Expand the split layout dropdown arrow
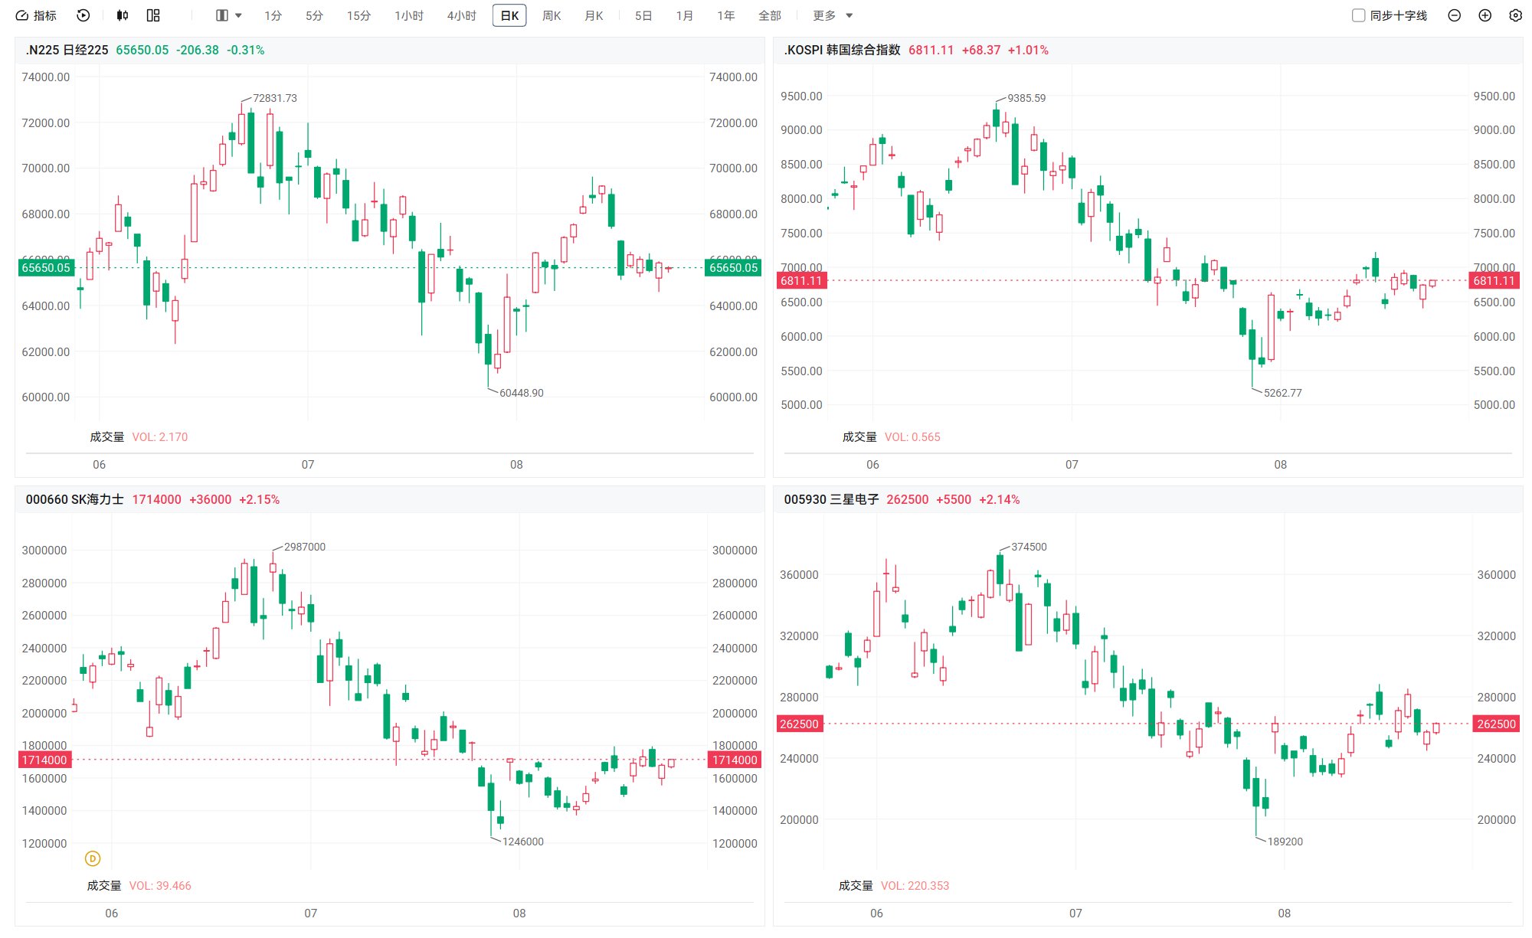 point(238,15)
